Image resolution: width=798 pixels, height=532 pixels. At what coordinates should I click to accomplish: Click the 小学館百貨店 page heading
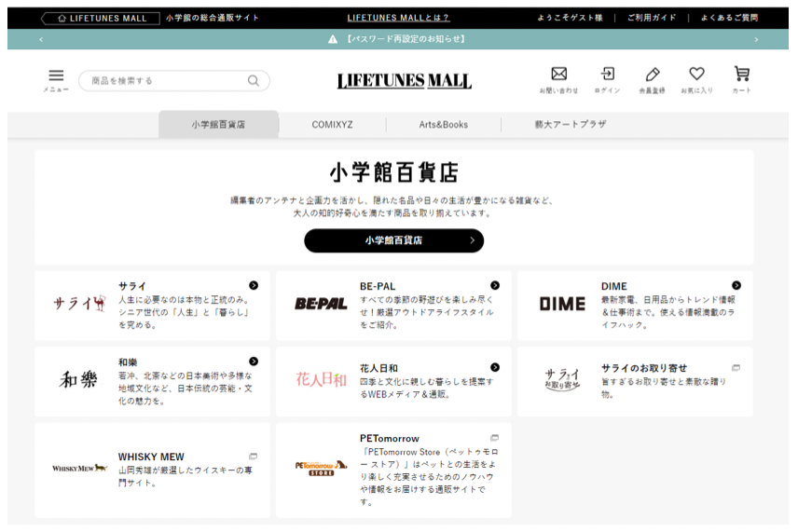[x=394, y=172]
